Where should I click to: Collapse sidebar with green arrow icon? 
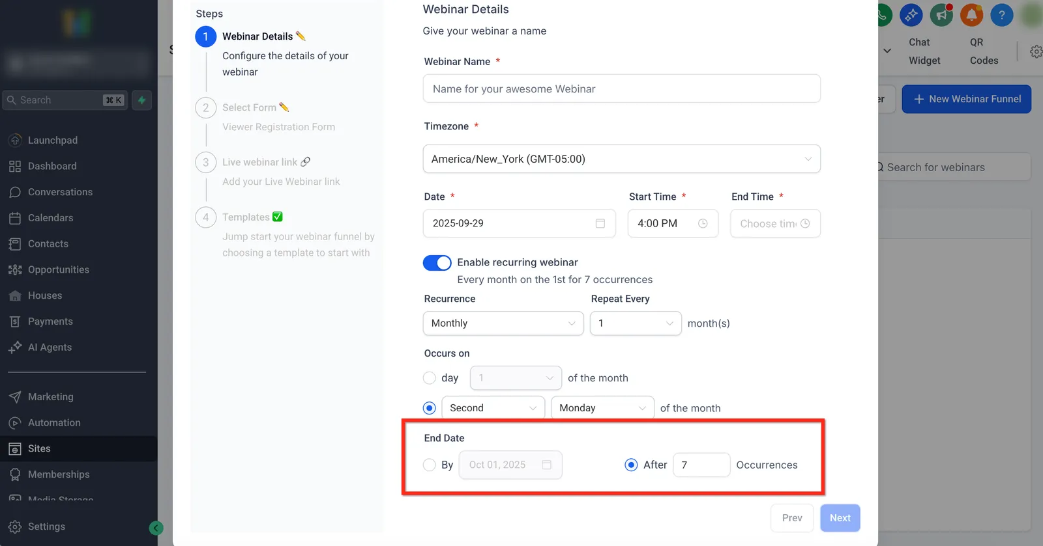pyautogui.click(x=156, y=528)
